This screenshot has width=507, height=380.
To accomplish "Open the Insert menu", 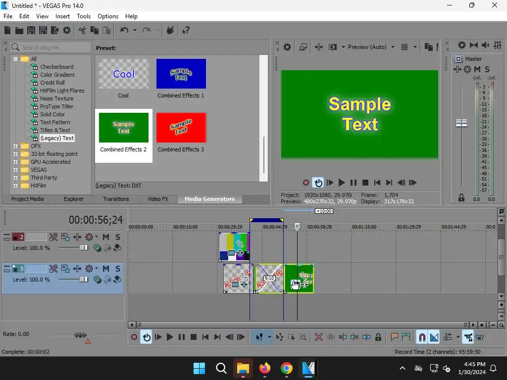I will 62,16.
